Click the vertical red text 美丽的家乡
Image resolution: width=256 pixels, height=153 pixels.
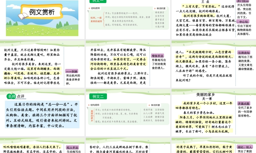click(92, 116)
